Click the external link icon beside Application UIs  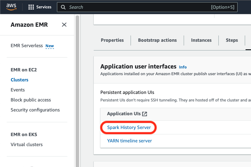[145, 114]
